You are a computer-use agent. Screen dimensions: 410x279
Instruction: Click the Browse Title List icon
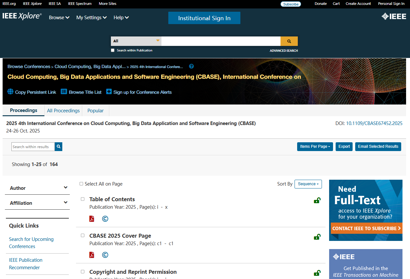[64, 92]
